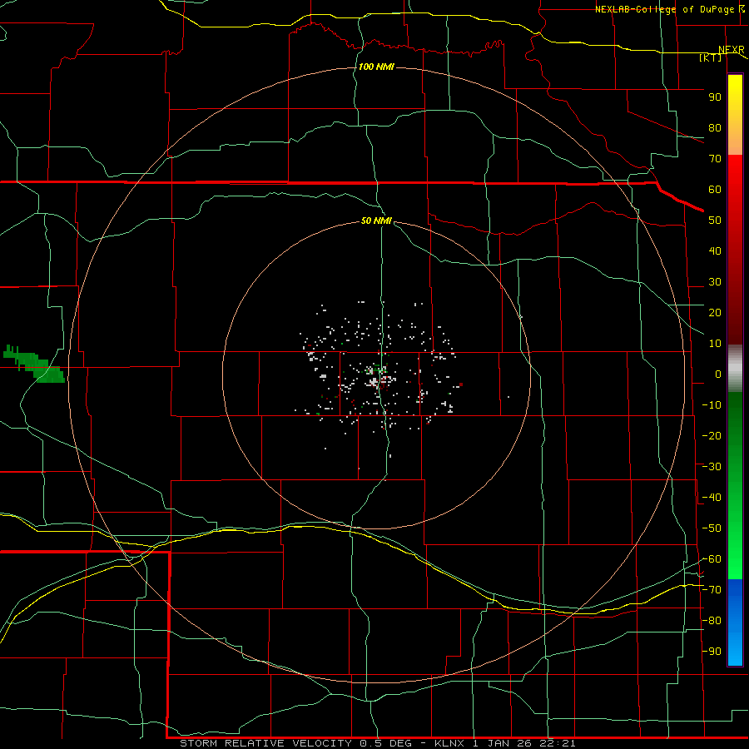This screenshot has width=749, height=749.
Task: Pick the gray zero-velocity segment of the color bar
Action: click(735, 369)
